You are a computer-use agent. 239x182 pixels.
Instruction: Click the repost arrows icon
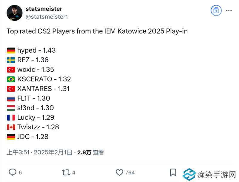(x=66, y=172)
